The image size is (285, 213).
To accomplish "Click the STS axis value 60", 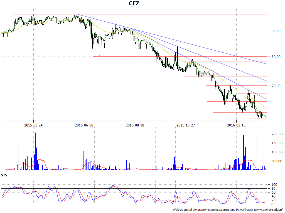I will [x=273, y=192].
